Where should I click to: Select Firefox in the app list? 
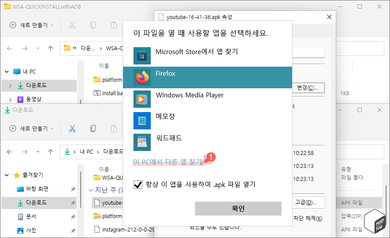click(x=208, y=77)
